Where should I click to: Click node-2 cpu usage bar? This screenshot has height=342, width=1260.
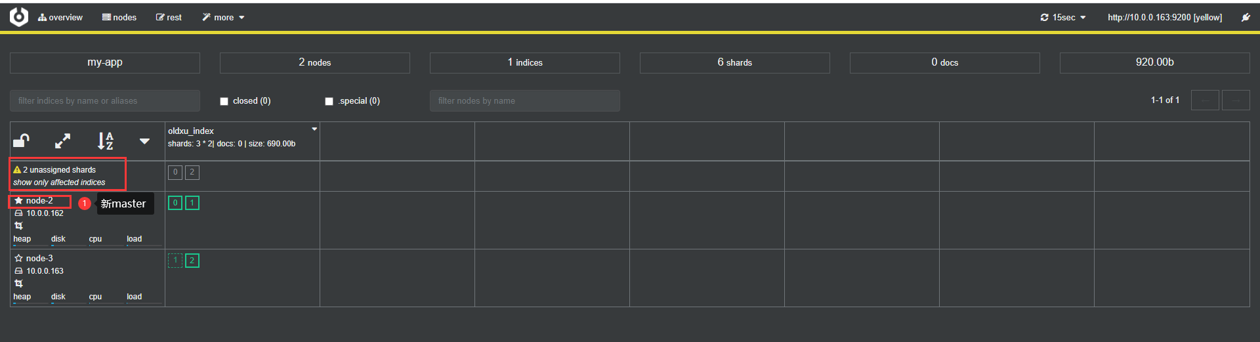coord(106,245)
